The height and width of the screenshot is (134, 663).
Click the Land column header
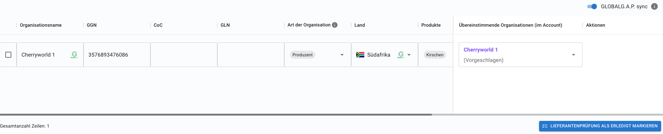(x=359, y=25)
